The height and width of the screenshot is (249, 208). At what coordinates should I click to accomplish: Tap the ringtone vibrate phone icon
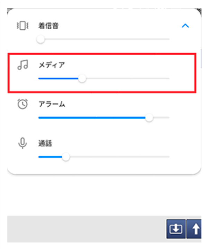click(x=23, y=26)
